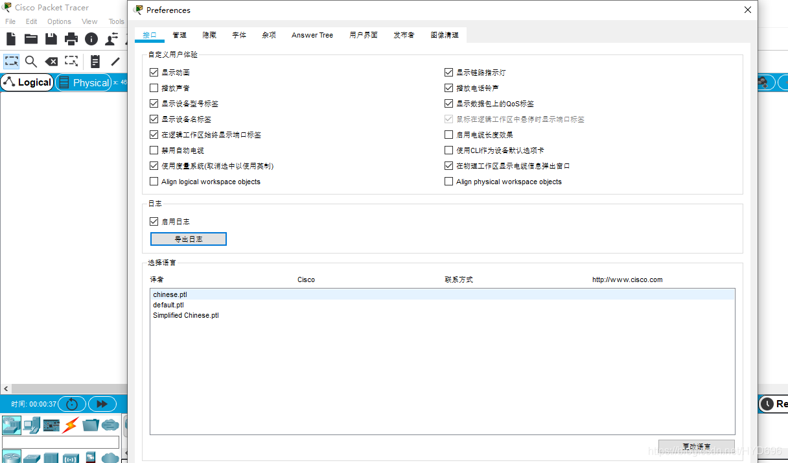Enable Align physical workspace objects checkbox
The width and height of the screenshot is (788, 463).
pos(448,182)
